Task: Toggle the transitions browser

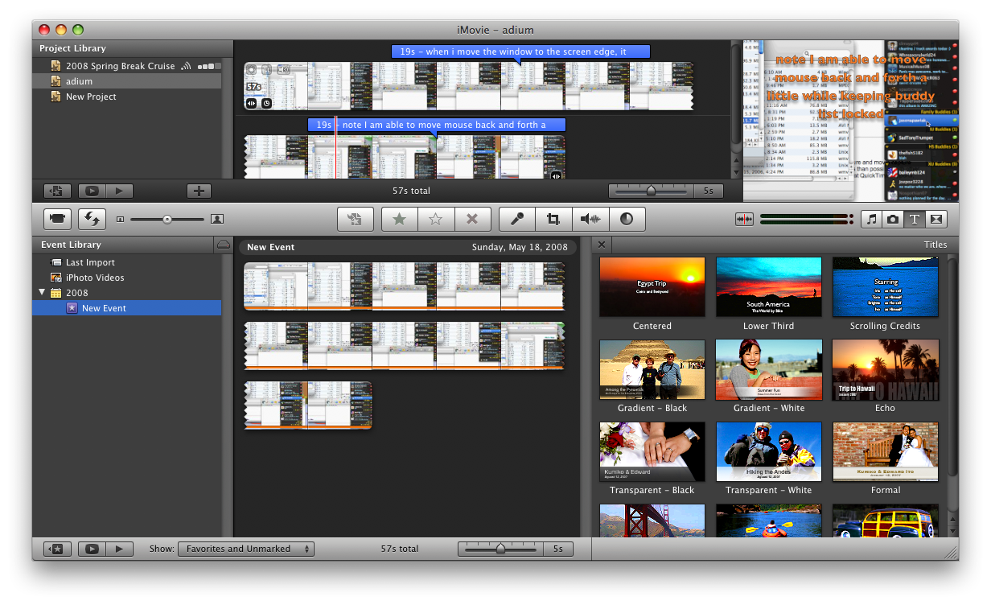Action: 935,219
